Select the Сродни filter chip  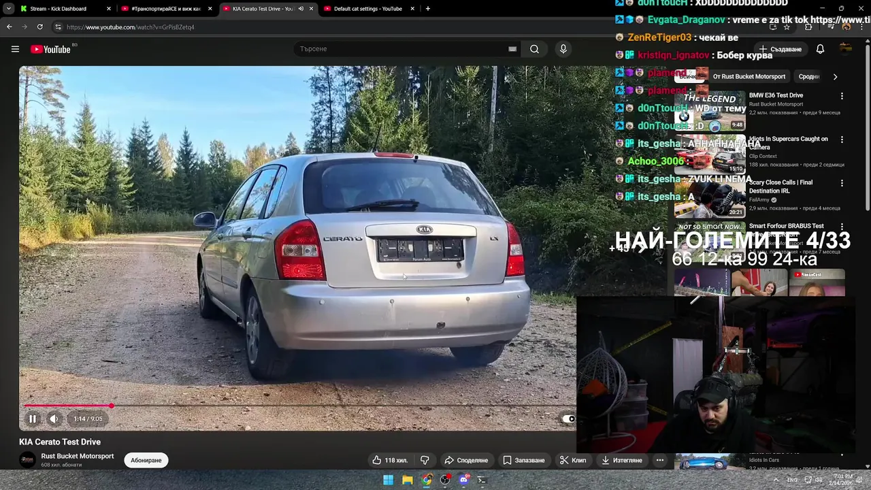coord(809,77)
